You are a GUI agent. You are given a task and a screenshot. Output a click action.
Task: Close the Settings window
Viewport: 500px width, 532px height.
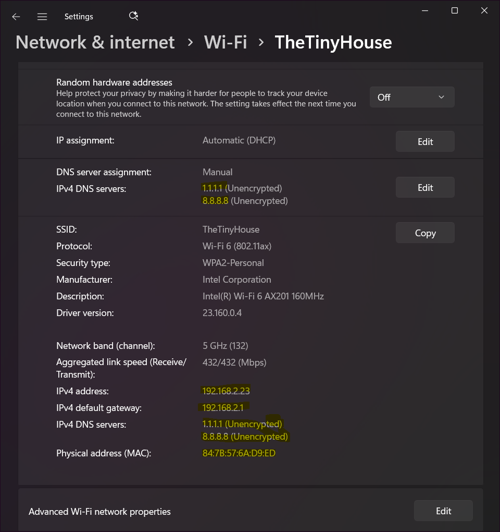pos(484,10)
